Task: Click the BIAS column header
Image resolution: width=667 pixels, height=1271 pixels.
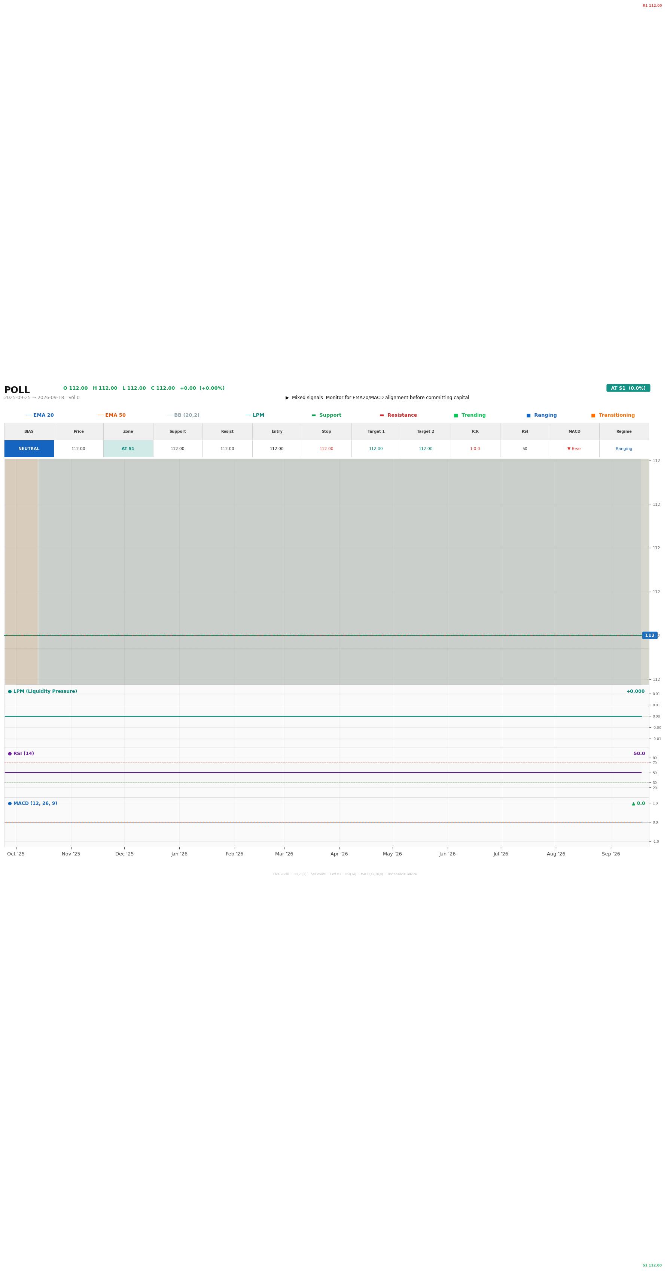Action: tap(29, 432)
